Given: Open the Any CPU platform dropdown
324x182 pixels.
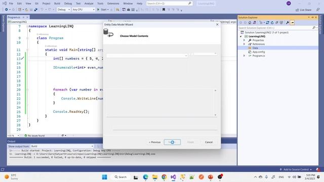Looking at the screenshot, I should [84, 10].
